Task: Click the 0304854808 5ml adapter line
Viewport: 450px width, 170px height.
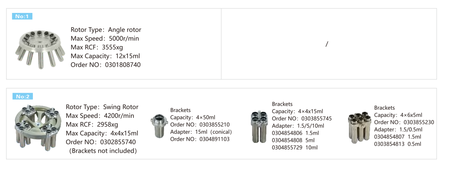Action: 294,141
